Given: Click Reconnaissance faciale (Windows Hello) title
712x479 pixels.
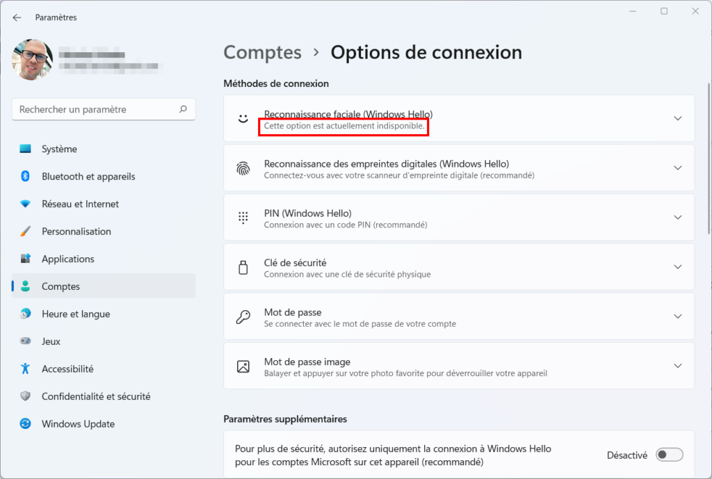Looking at the screenshot, I should (x=348, y=114).
